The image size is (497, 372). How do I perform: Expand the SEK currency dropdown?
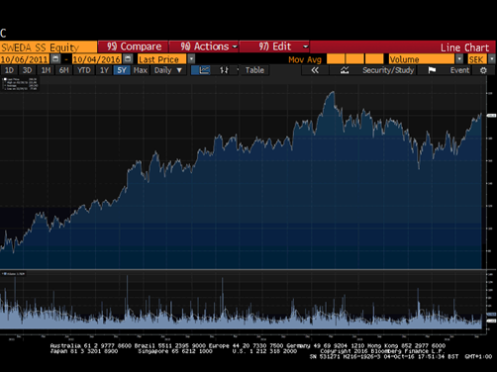[x=492, y=59]
